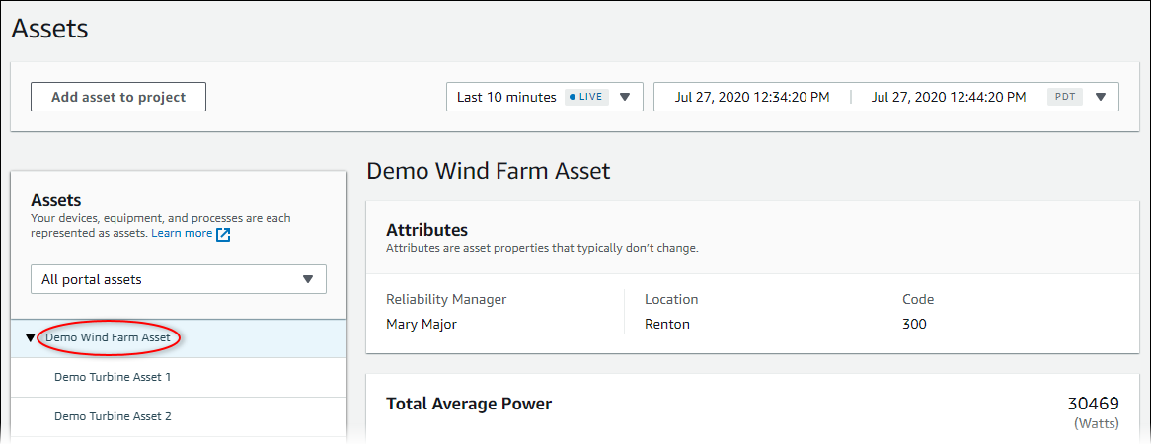Click the Total Average Power value 30469

1093,404
